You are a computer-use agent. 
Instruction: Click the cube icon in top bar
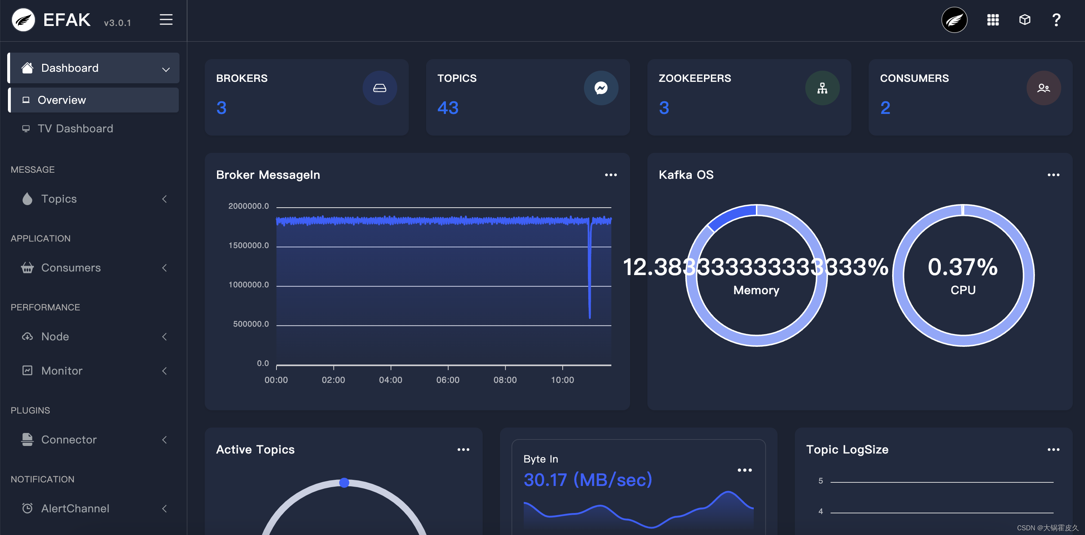1024,20
